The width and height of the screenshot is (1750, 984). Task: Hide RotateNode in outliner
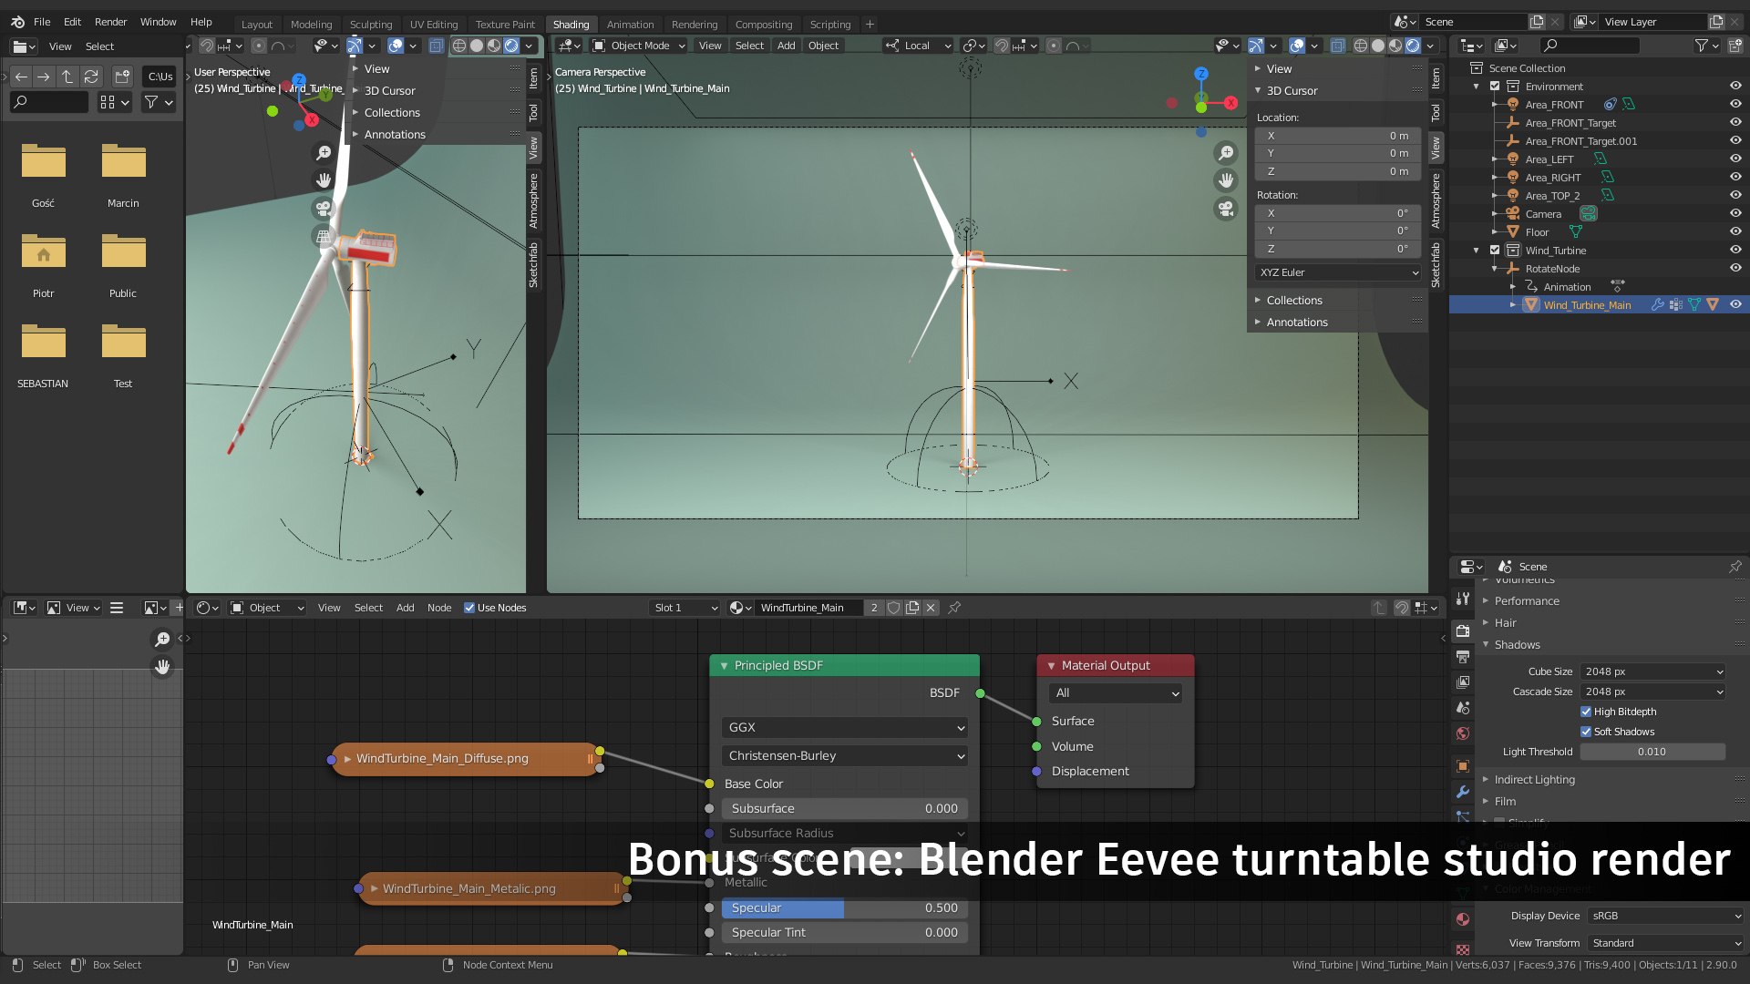pyautogui.click(x=1735, y=269)
